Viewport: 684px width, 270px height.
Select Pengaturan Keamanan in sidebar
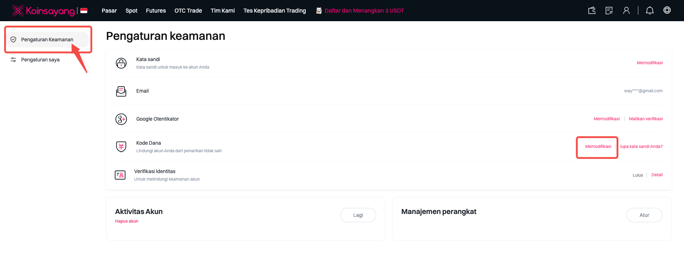click(47, 39)
